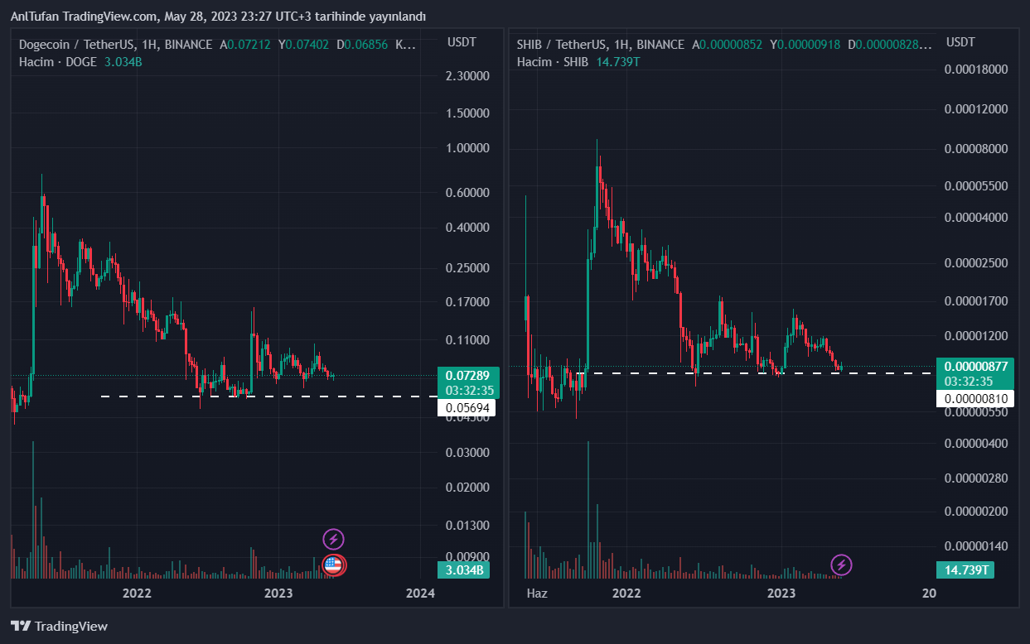This screenshot has width=1030, height=644.
Task: Click the 0.00000810 horizontal line price tag
Action: [976, 399]
